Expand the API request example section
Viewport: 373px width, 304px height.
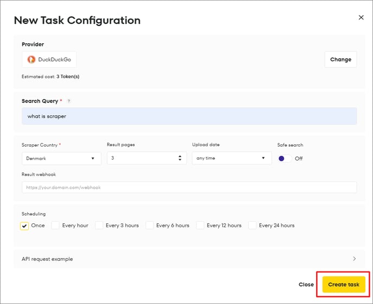[x=189, y=259]
